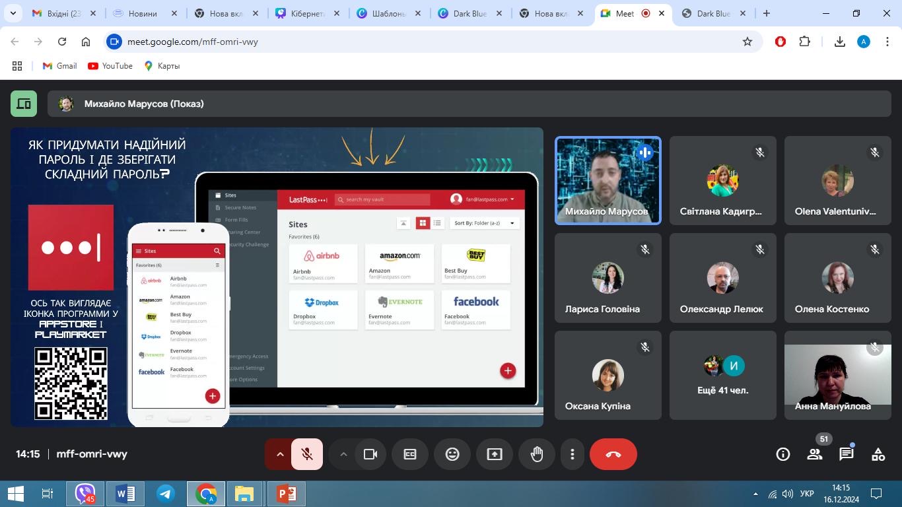Screen dimensions: 902x507
Task: Open the network icon in system tray
Action: [772, 494]
